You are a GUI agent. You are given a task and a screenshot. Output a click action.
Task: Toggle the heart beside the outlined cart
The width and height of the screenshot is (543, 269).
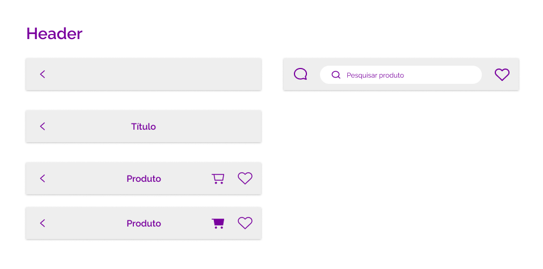(245, 178)
